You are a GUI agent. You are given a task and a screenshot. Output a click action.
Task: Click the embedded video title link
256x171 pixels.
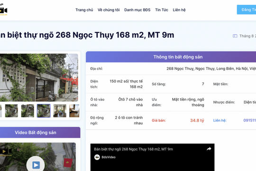pos(133,149)
